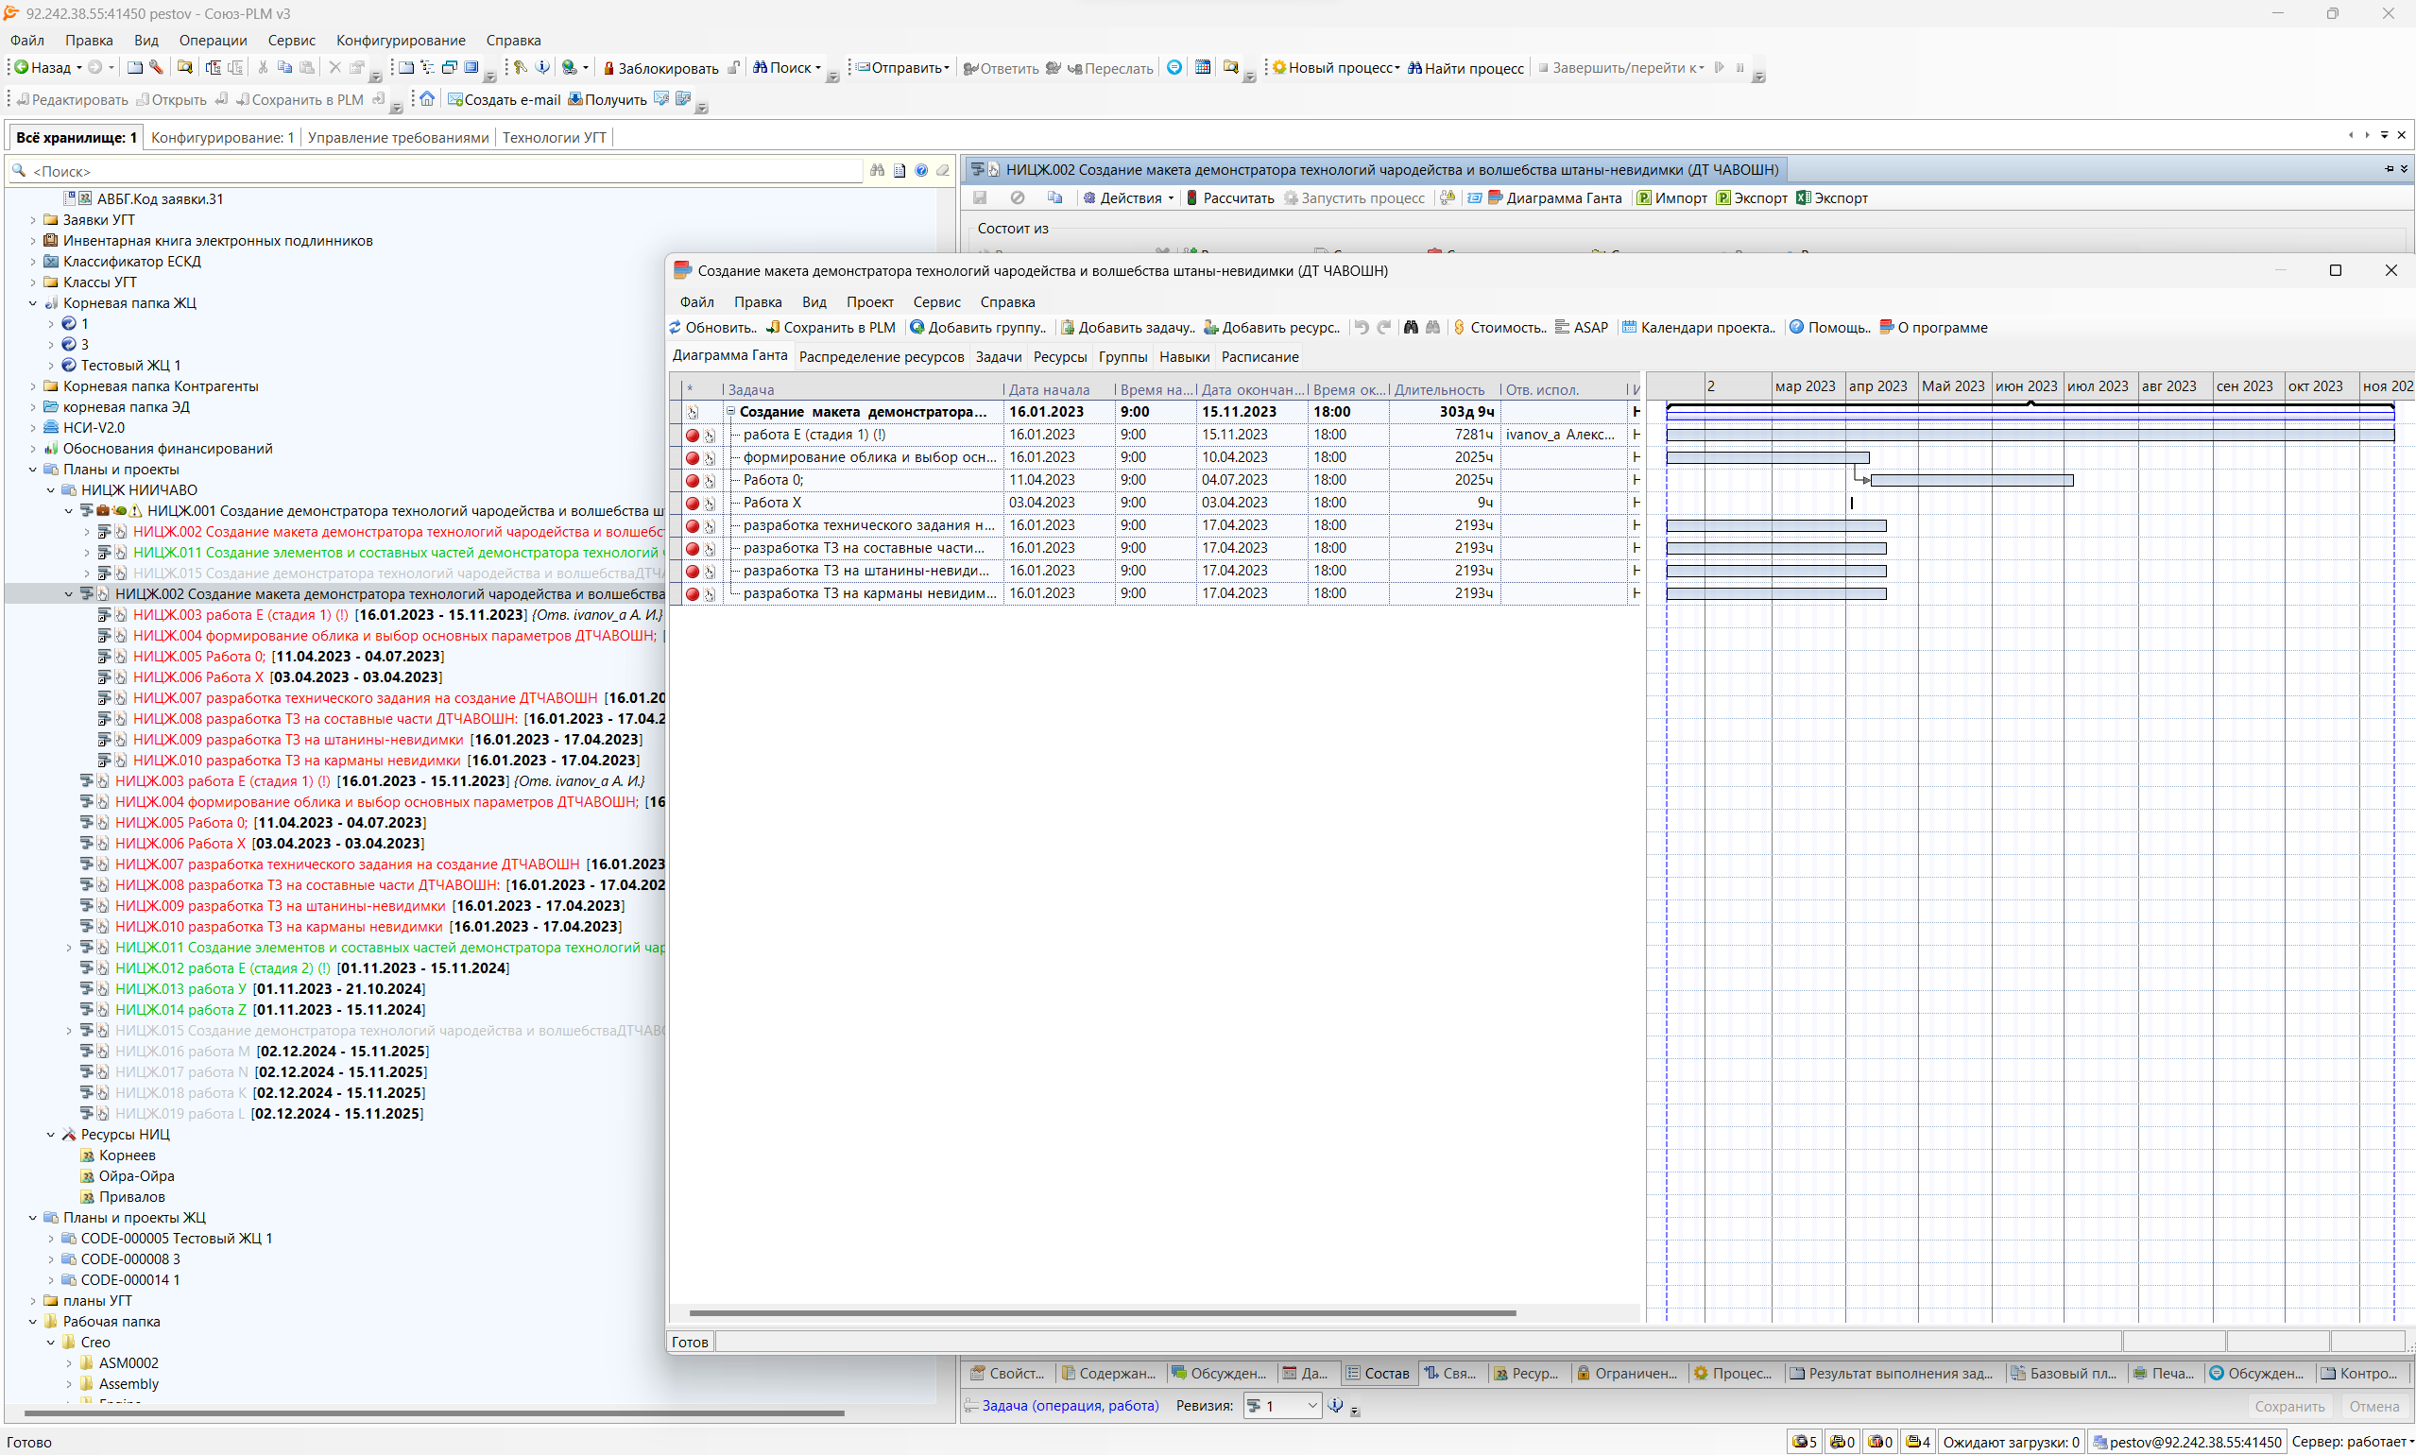The width and height of the screenshot is (2416, 1455).
Task: Click the Стоимость cost icon
Action: point(1459,328)
